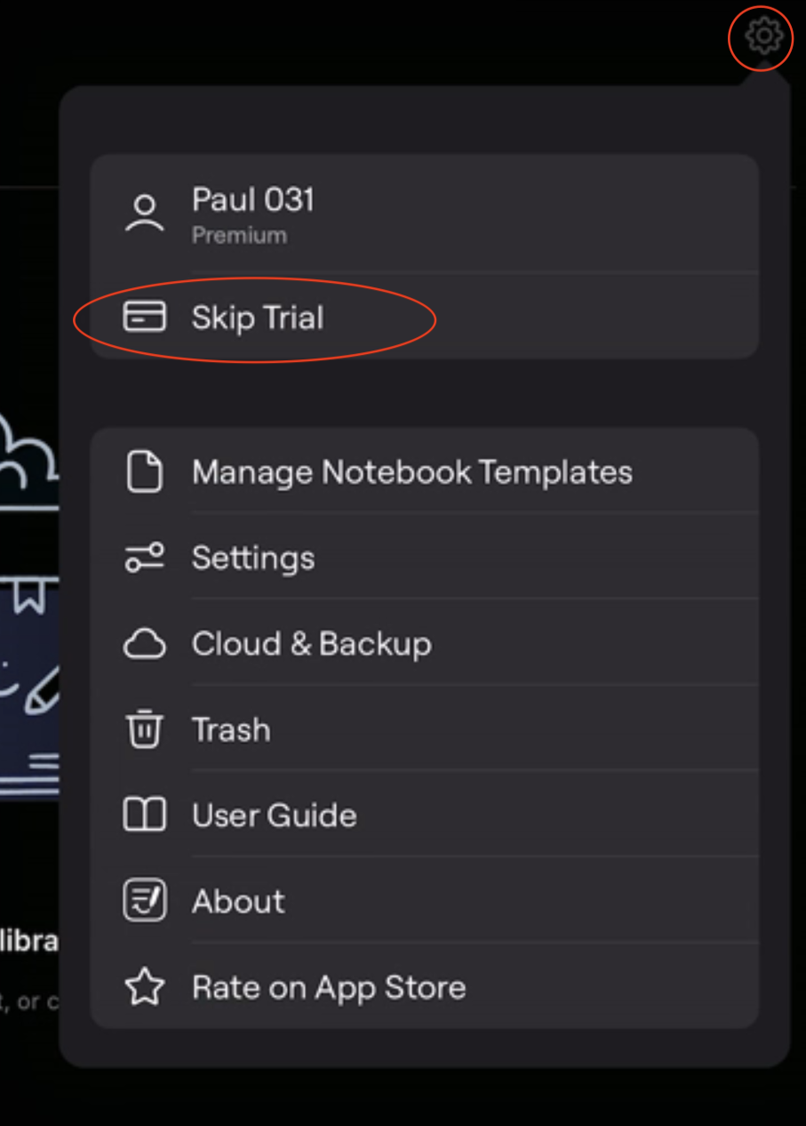Screen dimensions: 806x1126
Task: Open the User Guide
Action: point(275,816)
